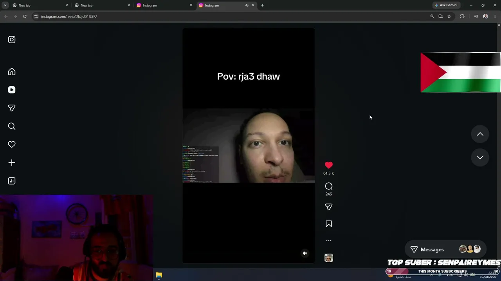
Task: Close the active Instagram tab
Action: point(253,5)
